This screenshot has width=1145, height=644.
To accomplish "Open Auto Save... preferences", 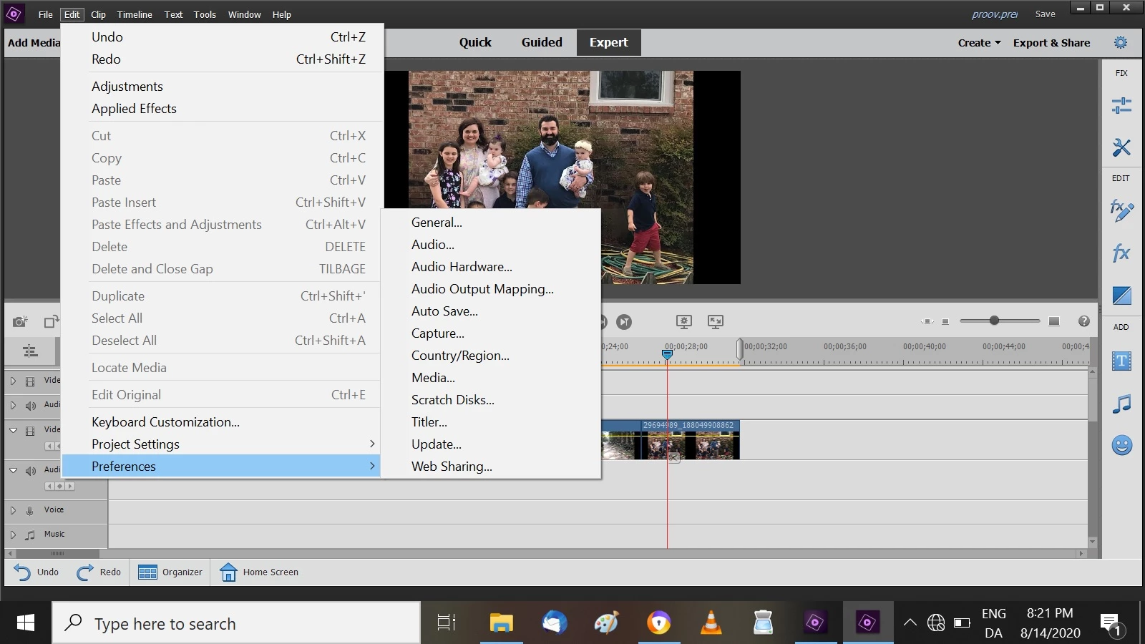I will click(491, 311).
